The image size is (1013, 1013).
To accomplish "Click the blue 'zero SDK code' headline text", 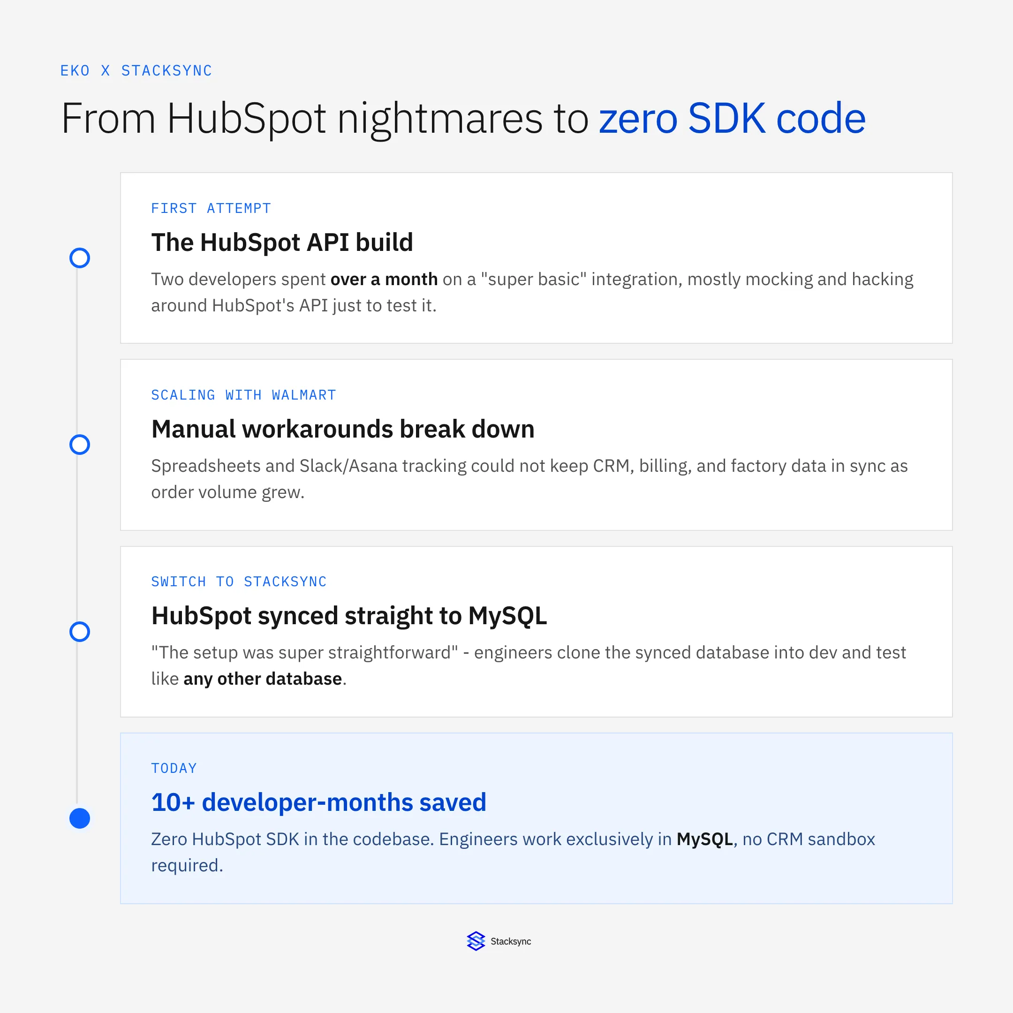I will (x=733, y=119).
